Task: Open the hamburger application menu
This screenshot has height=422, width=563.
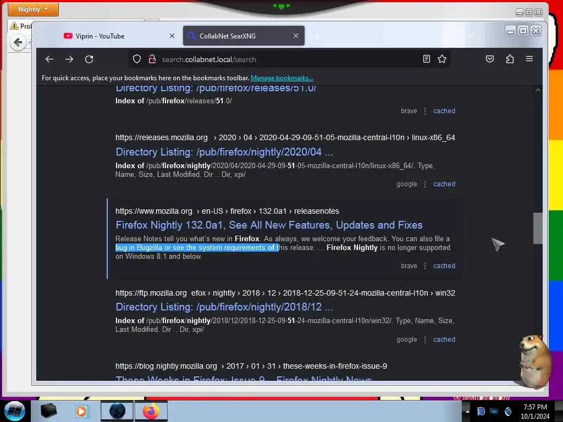Action: coord(529,58)
